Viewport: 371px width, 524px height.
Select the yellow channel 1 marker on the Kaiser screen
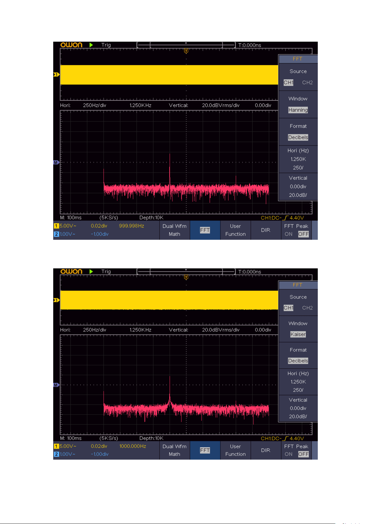pos(56,300)
